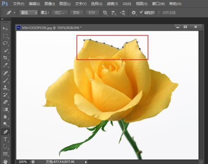Screen dimensions: 208x164
Task: Select the Healing Brush tool
Action: tap(5, 73)
